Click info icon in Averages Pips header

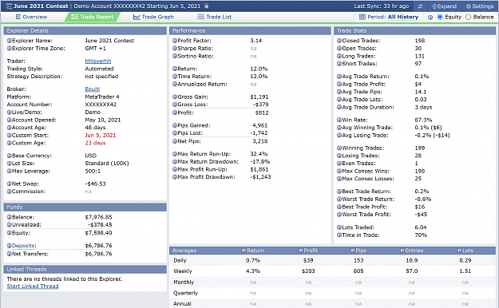[x=353, y=251]
